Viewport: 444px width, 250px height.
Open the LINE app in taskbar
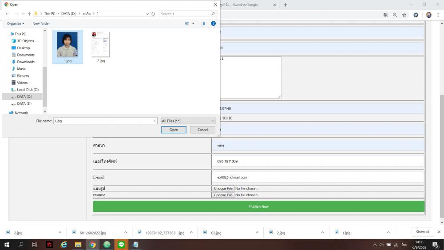tap(121, 245)
